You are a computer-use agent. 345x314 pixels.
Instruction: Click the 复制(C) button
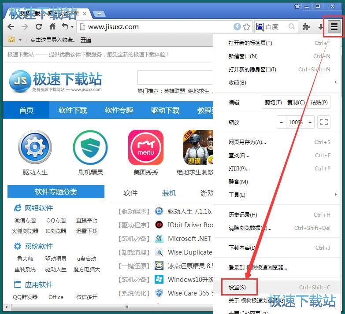[x=296, y=103]
